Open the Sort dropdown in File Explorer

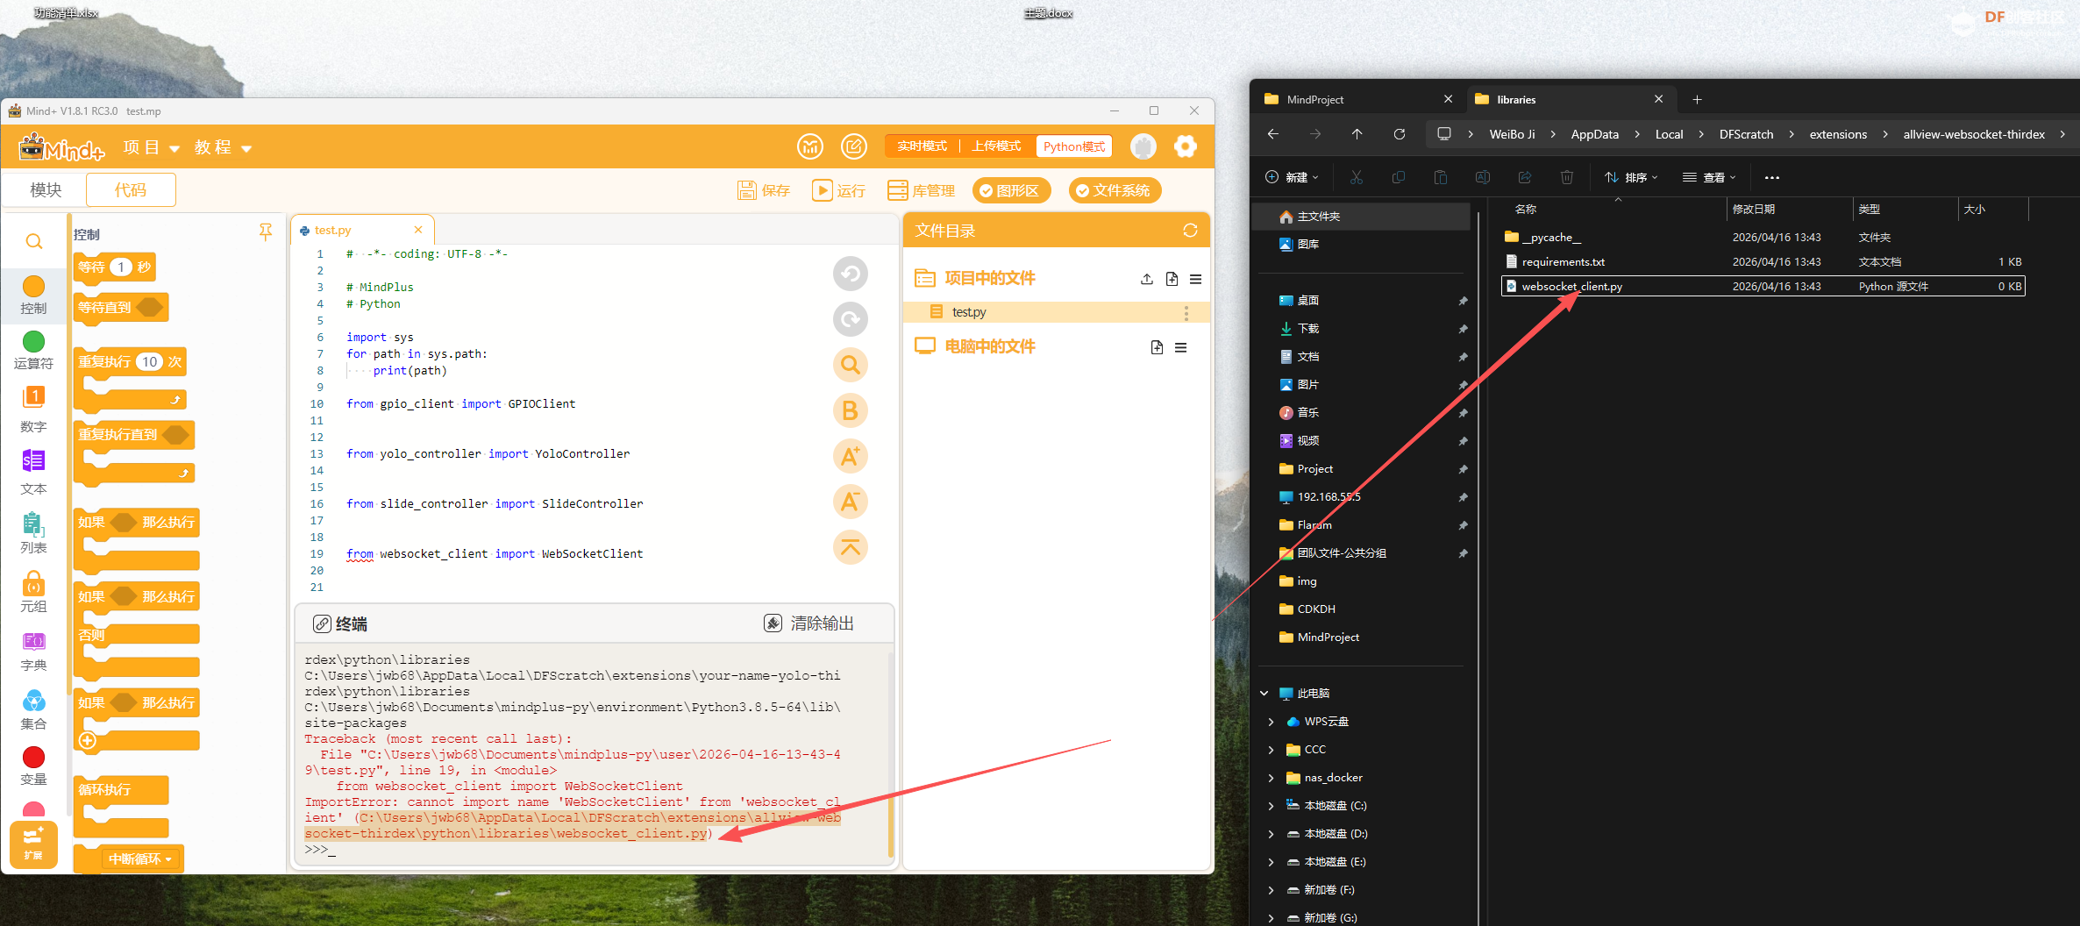[1631, 177]
